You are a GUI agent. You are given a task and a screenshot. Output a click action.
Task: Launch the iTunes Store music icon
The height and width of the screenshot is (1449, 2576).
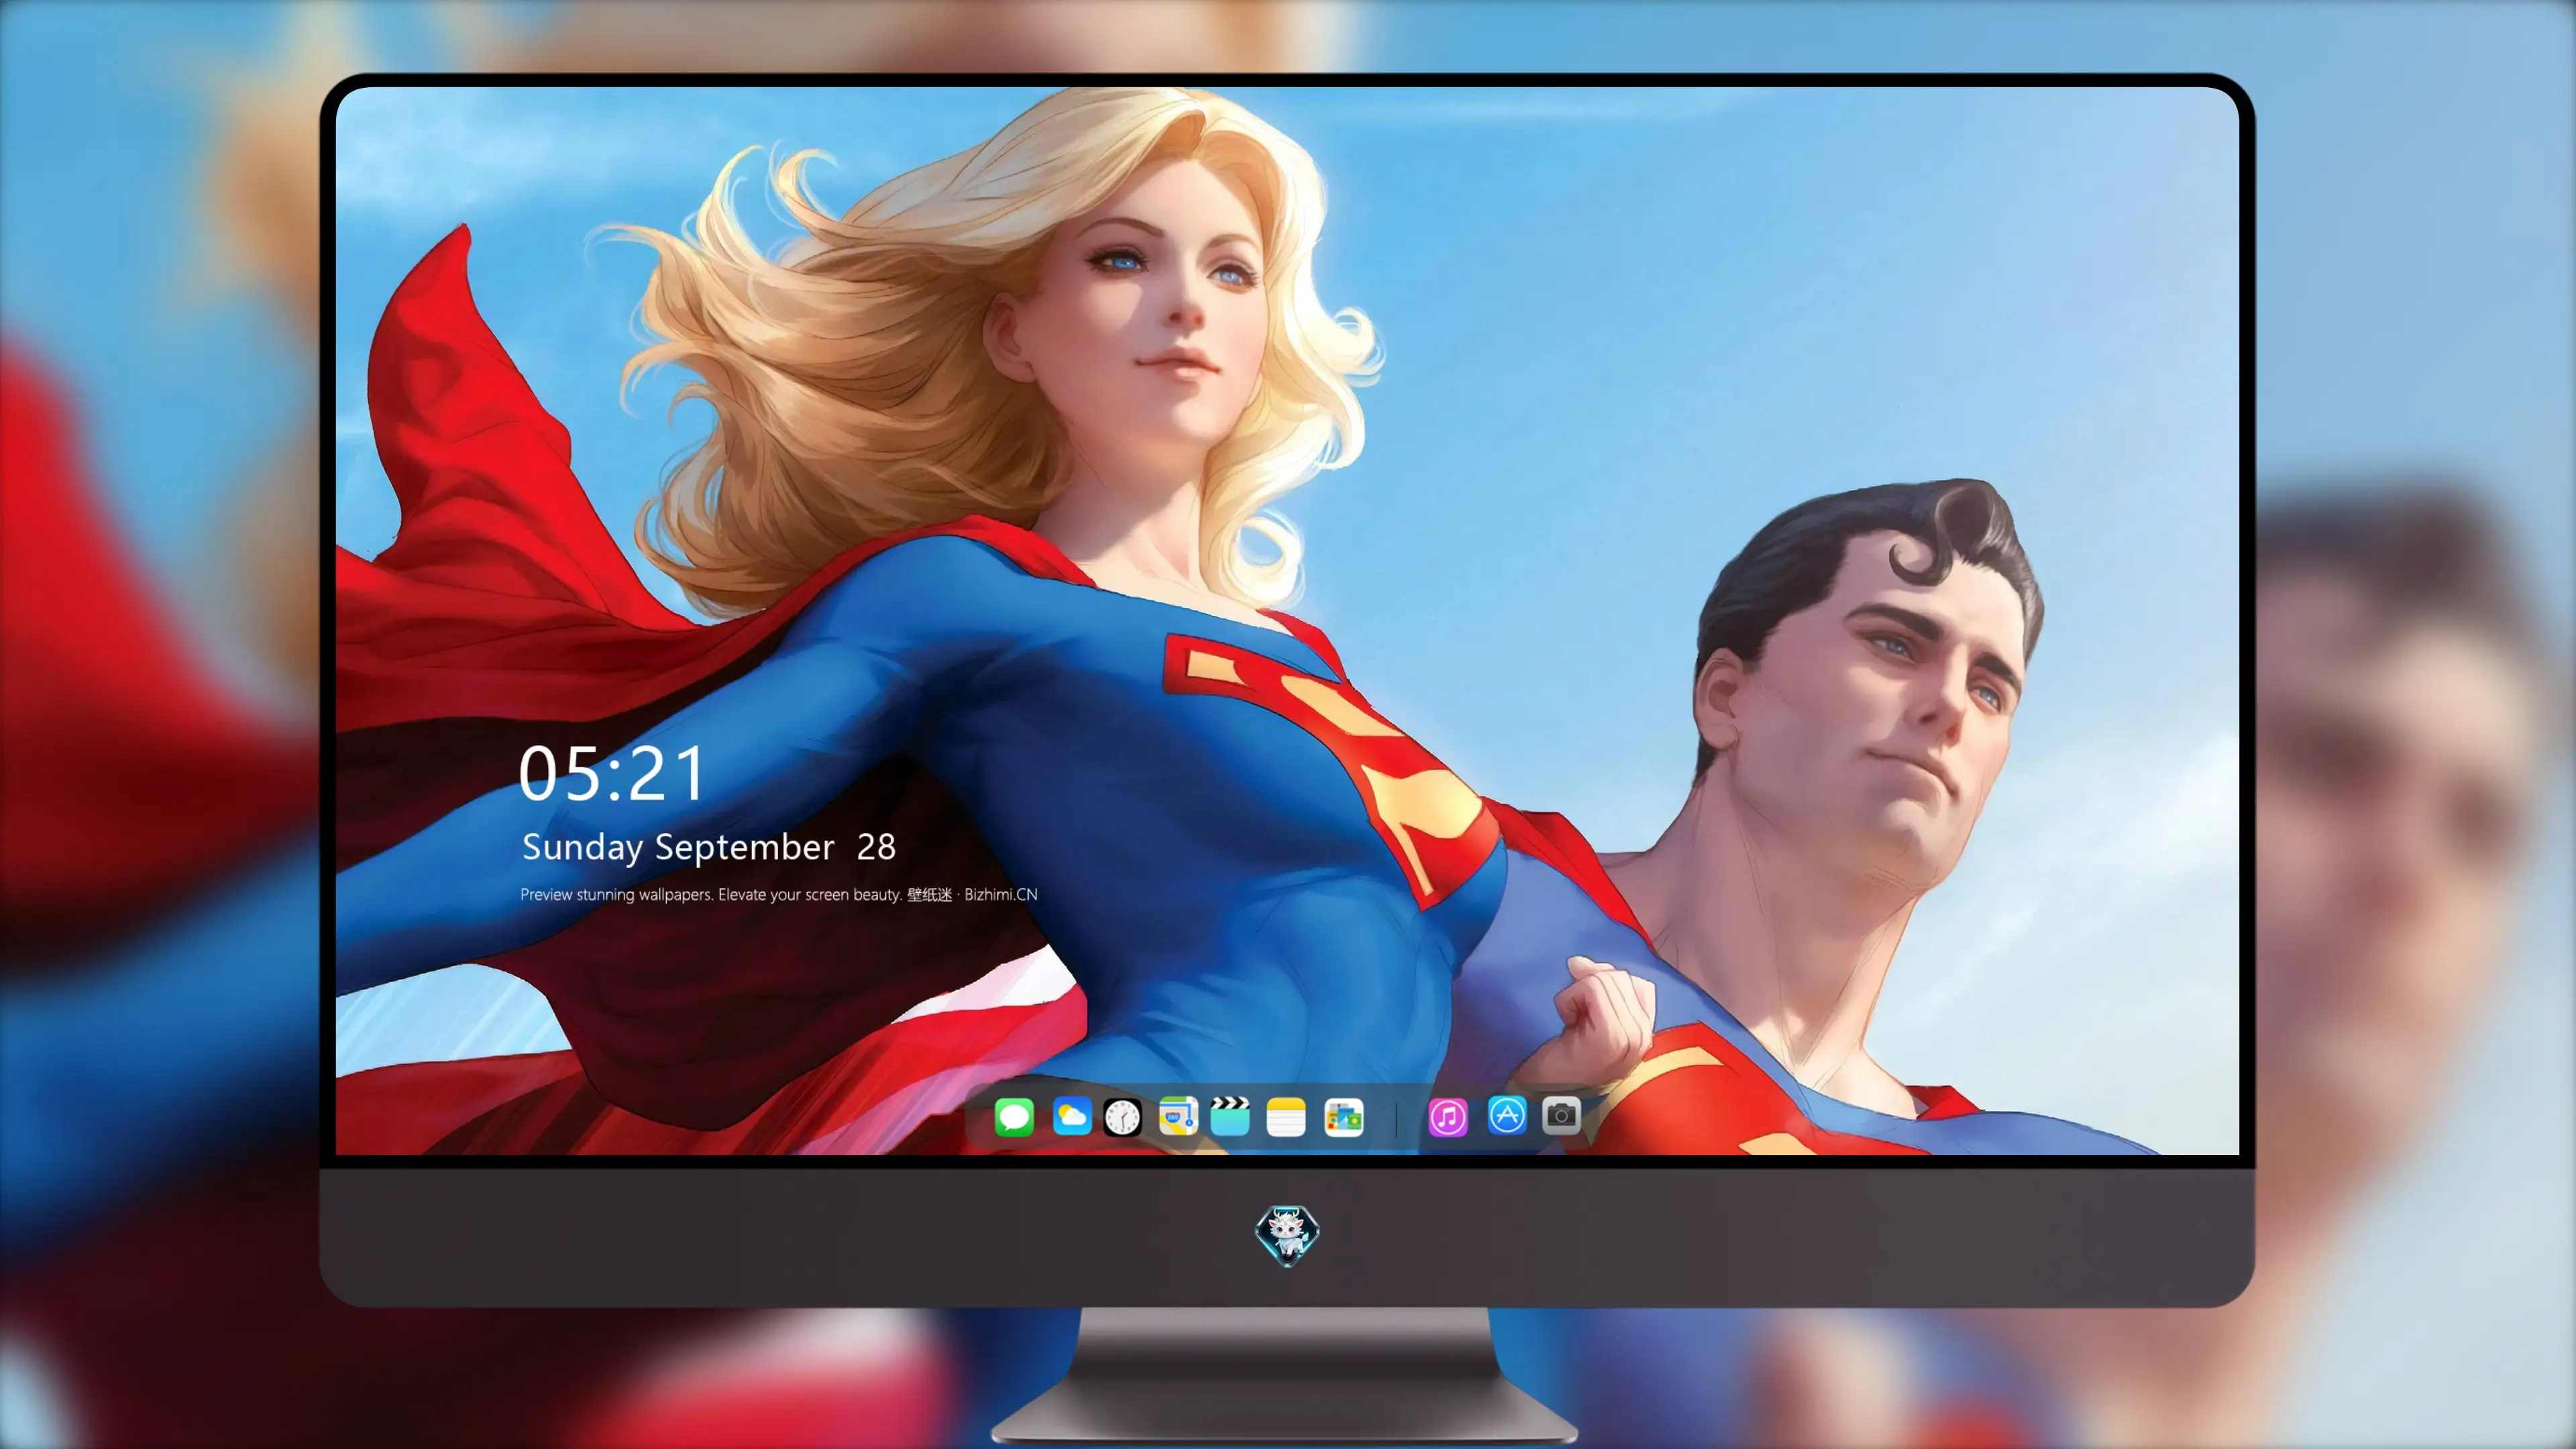[1448, 1117]
